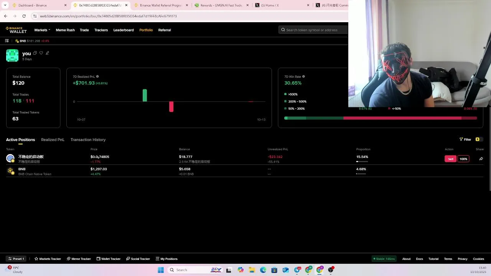Open Wallet Tracker in the bottom bar
Screen dimensions: 491x276
(x=109, y=259)
